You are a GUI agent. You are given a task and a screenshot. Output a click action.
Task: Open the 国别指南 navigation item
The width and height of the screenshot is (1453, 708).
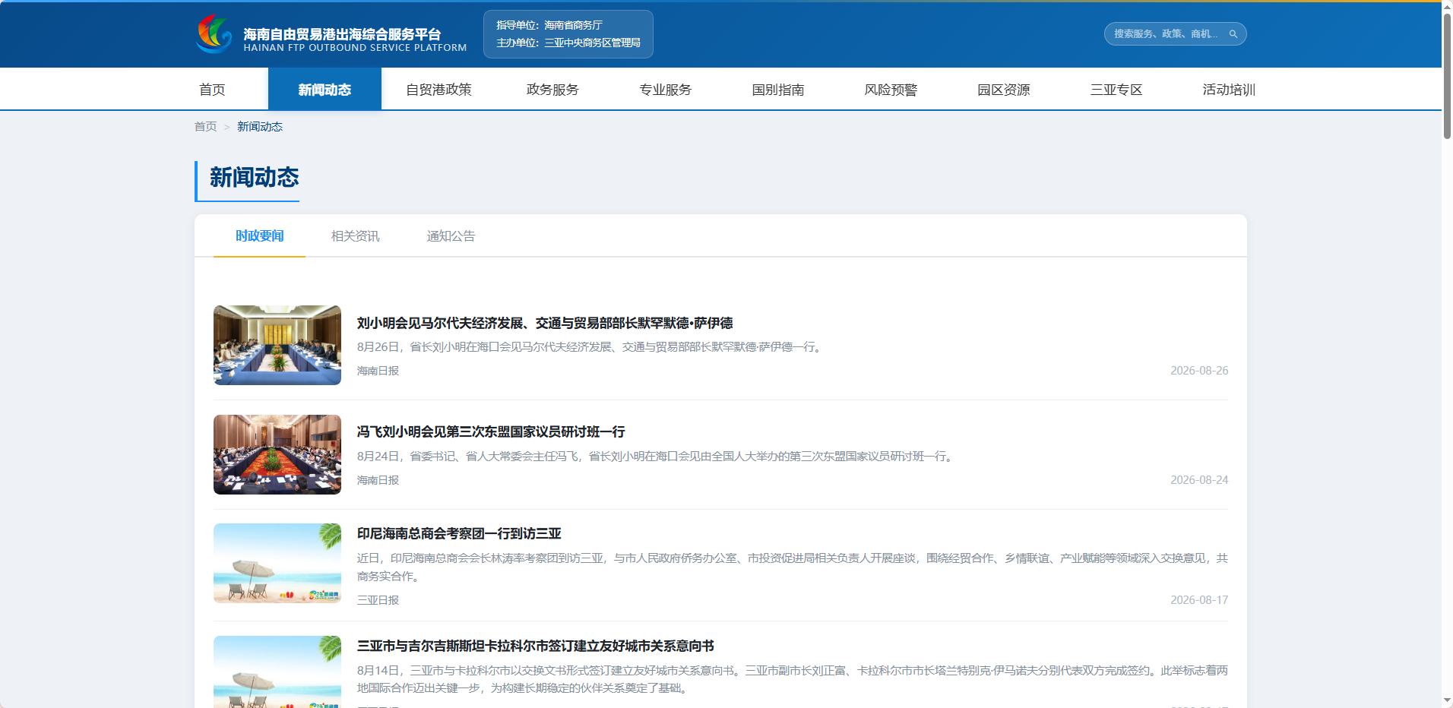point(778,90)
